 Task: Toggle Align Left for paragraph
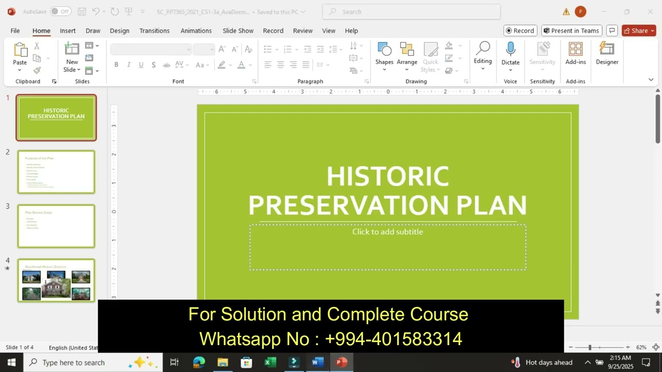click(x=268, y=65)
